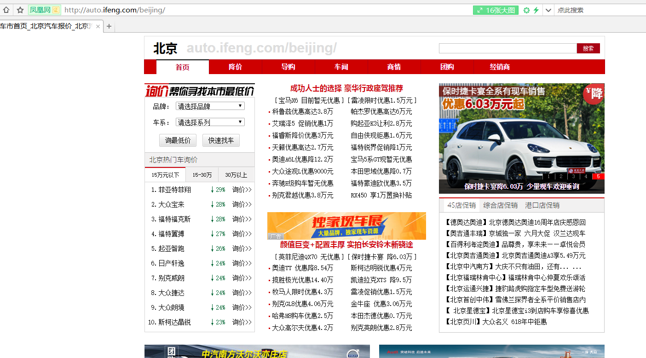
Task: Select slide number 5 in carousel
Action: [x=598, y=176]
